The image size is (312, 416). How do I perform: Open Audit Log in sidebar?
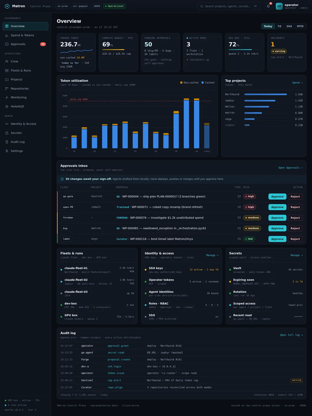(x=25, y=142)
